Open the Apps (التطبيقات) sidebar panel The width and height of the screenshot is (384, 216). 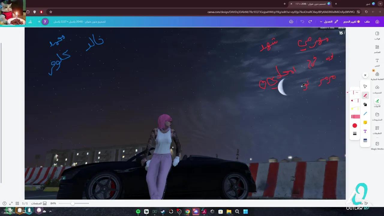coord(377,130)
